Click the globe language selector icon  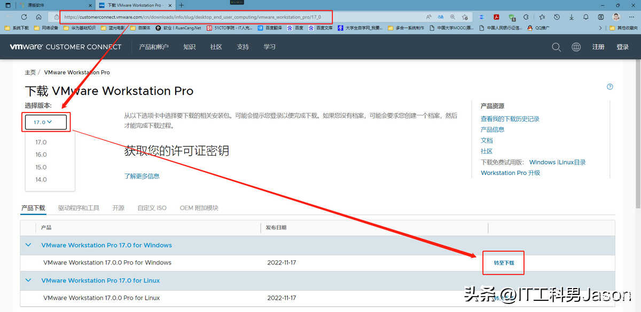576,47
